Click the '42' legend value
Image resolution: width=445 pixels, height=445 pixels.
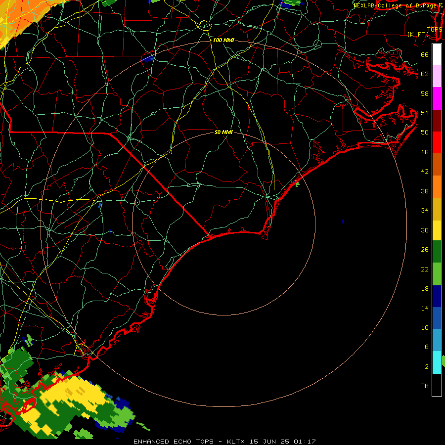coord(425,172)
